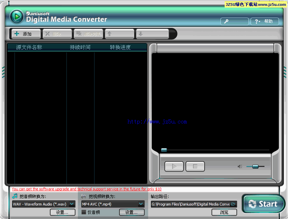This screenshot has height=219, width=288.
Task: Mute sound with the speaker icon
Action: click(240, 167)
